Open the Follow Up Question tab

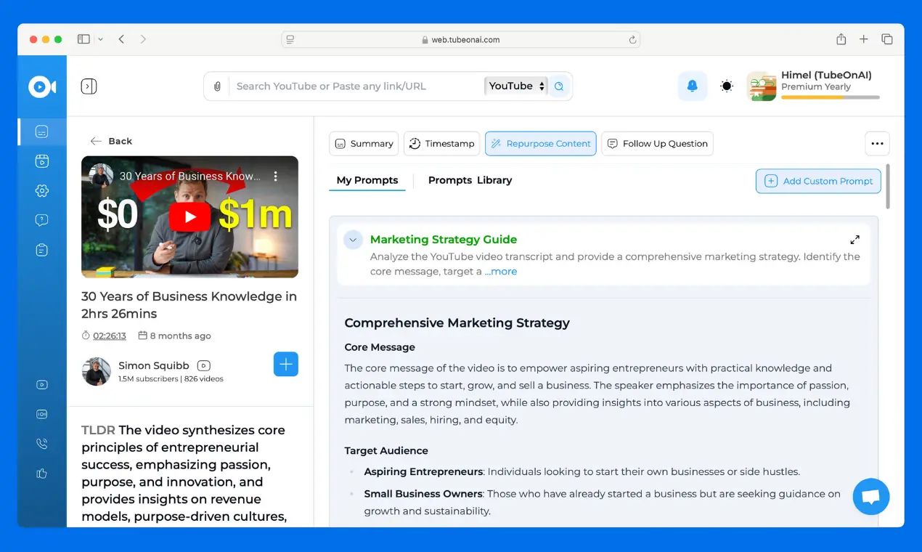[657, 144]
